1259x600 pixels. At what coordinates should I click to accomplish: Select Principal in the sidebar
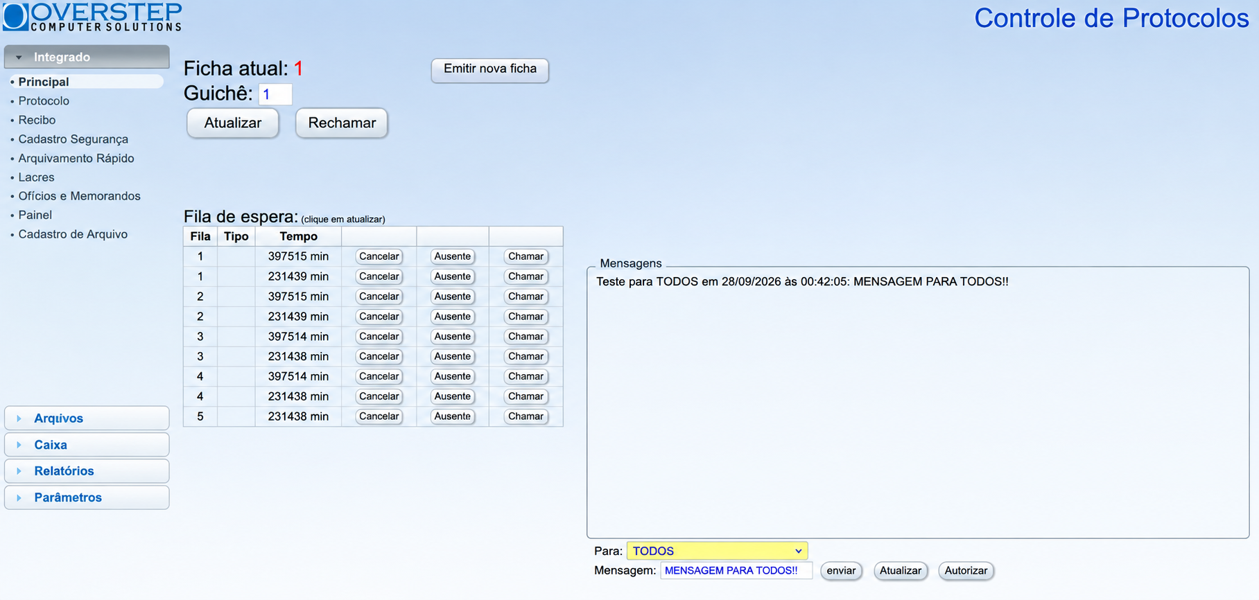tap(87, 82)
